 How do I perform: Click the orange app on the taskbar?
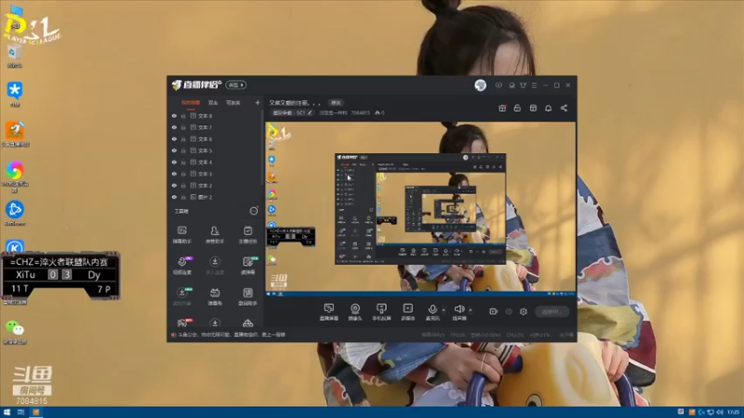36,412
